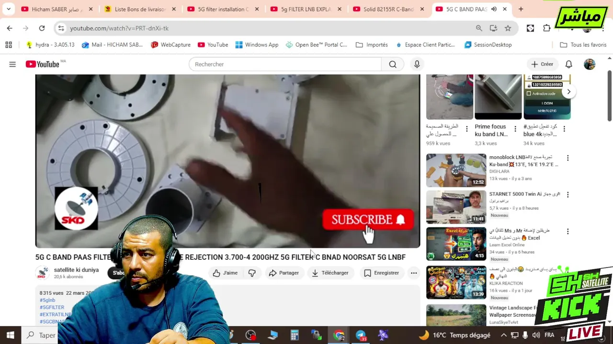Click the SUBSCRIBE overlay in the video
Image resolution: width=613 pixels, height=344 pixels.
[x=368, y=220]
